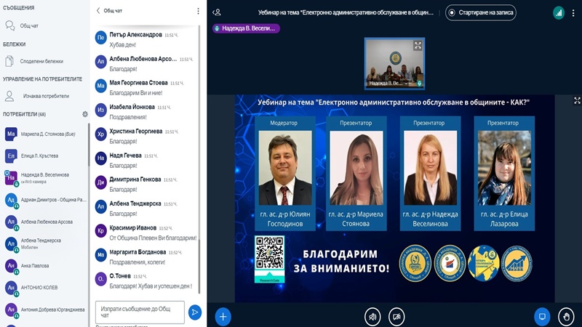Make presentation fullscreen
Image resolution: width=582 pixels, height=327 pixels.
[577, 100]
